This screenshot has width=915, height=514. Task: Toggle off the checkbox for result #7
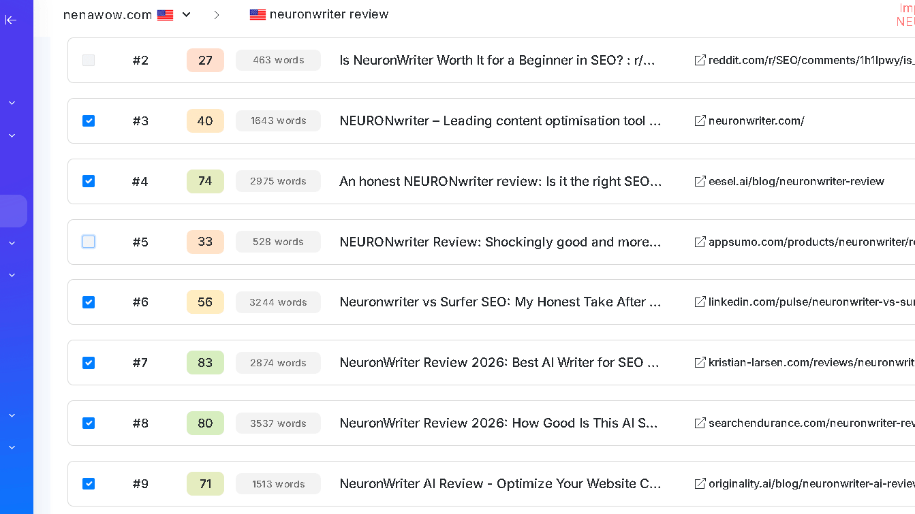(89, 362)
